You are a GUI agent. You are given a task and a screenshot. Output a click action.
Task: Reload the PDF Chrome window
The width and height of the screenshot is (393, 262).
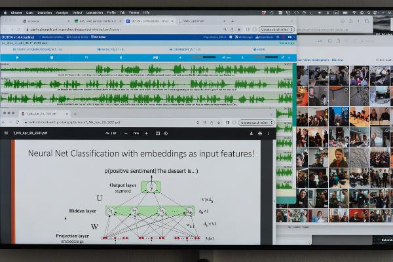(x=17, y=122)
